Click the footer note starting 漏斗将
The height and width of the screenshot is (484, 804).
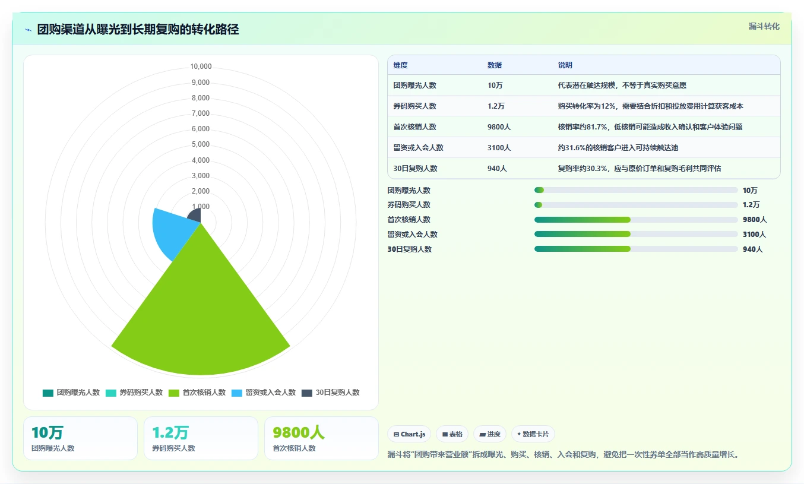[563, 455]
